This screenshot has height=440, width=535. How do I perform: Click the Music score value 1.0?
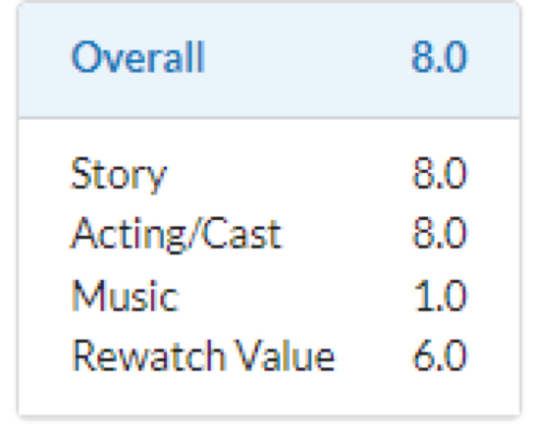click(x=439, y=295)
